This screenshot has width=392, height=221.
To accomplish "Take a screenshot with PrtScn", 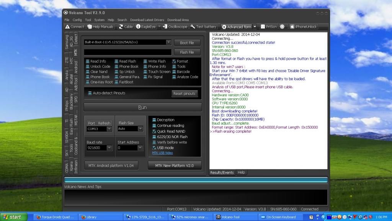I will click(268, 27).
